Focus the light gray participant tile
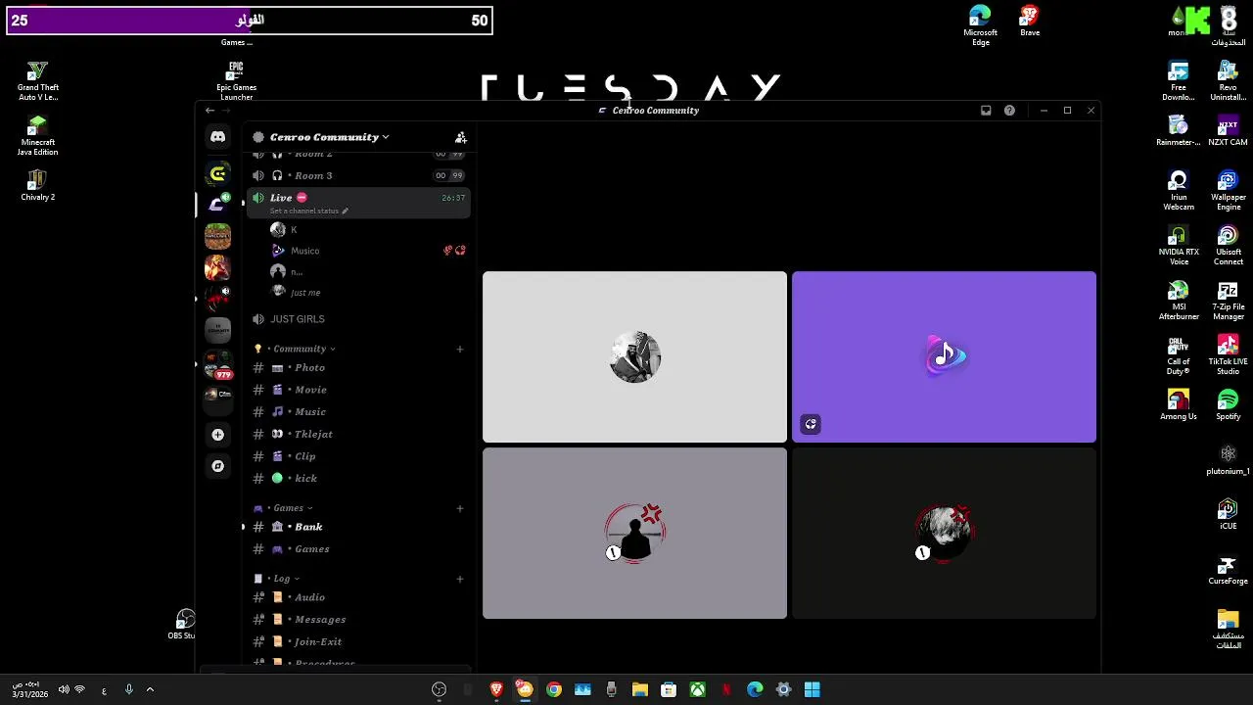Viewport: 1253px width, 705px height. pos(634,357)
